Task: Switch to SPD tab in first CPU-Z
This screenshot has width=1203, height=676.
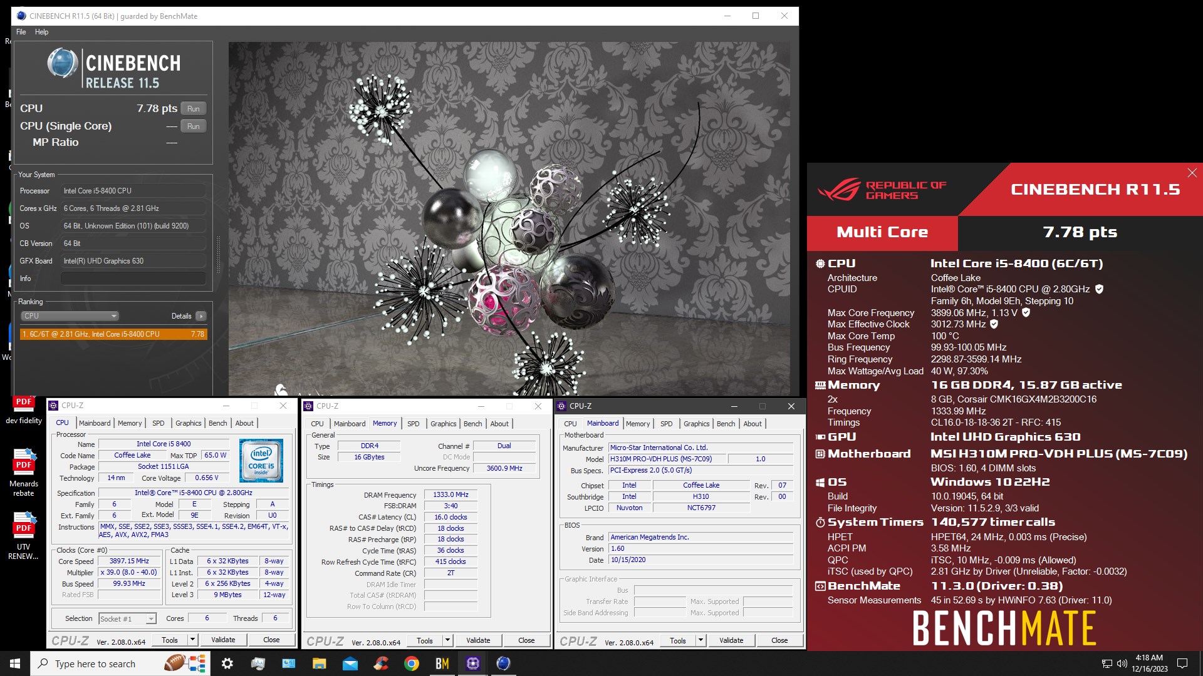Action: [159, 423]
